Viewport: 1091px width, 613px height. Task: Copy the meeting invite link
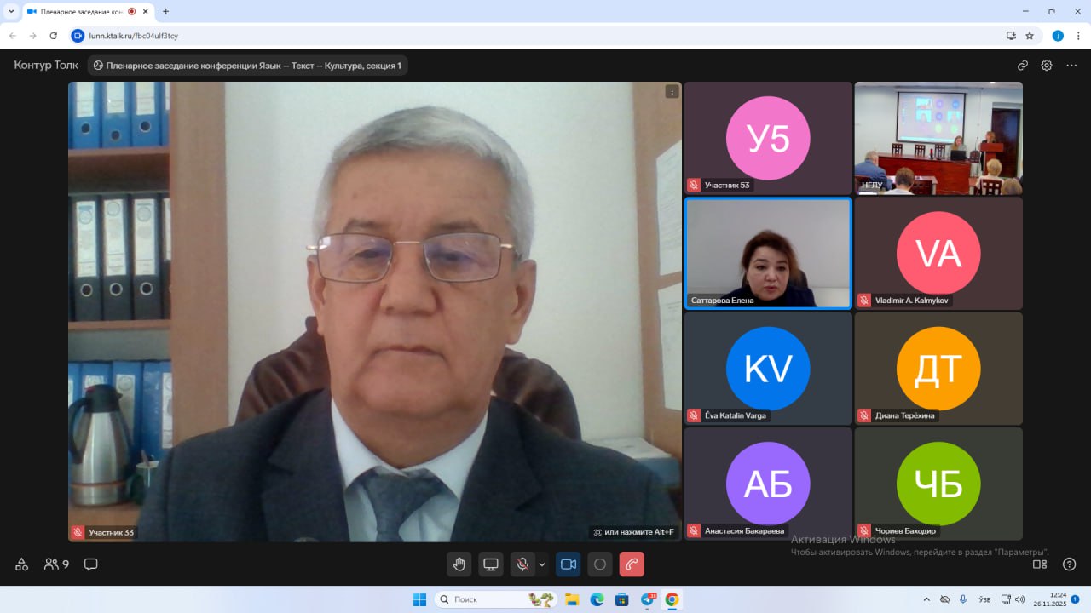pyautogui.click(x=1023, y=66)
